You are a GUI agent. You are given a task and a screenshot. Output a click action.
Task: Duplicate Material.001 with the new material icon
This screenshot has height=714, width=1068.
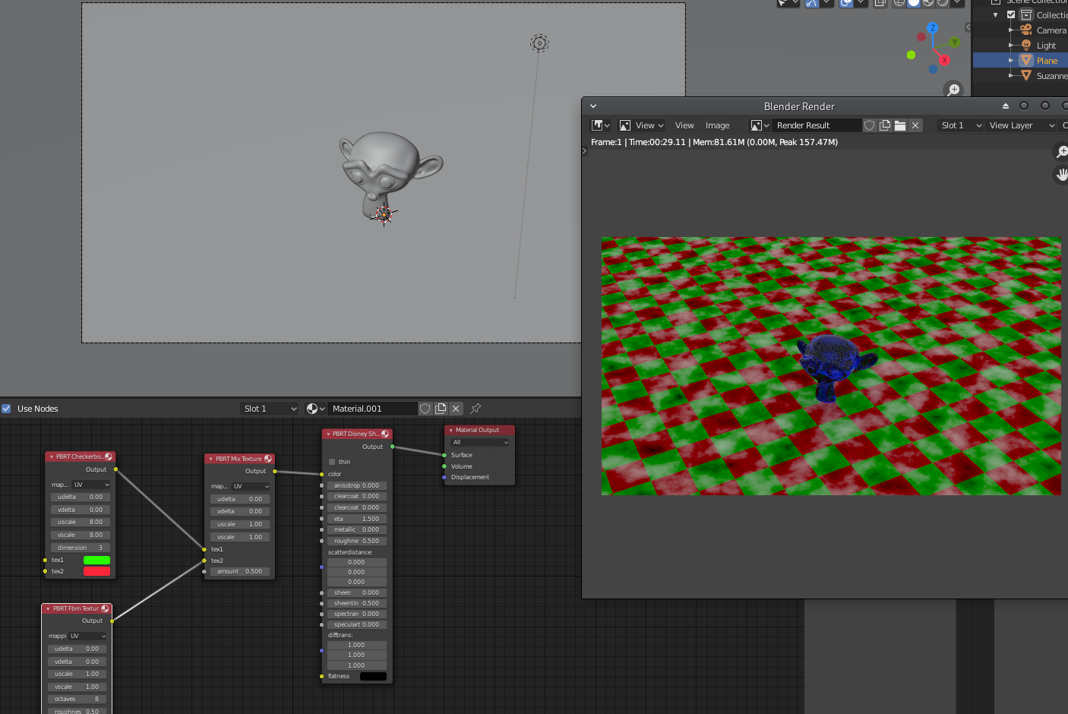(441, 409)
